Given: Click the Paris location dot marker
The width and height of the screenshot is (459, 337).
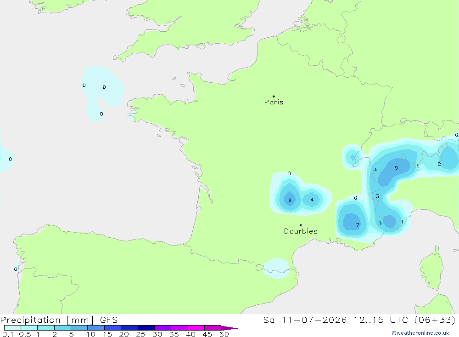Looking at the screenshot, I should pos(274,96).
